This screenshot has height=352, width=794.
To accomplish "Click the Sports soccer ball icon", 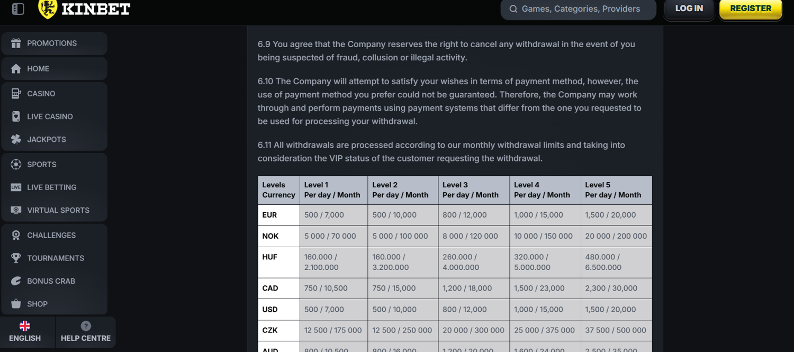I will pyautogui.click(x=16, y=164).
